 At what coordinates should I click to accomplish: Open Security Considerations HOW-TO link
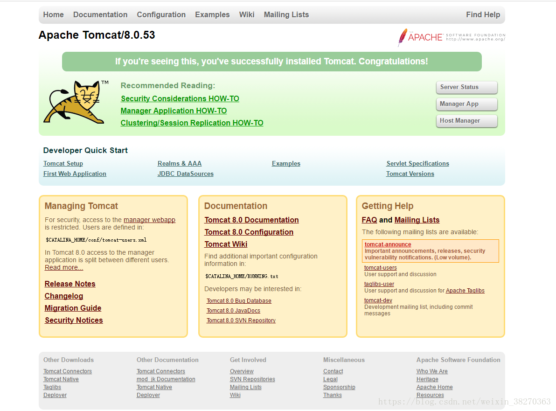click(x=180, y=98)
